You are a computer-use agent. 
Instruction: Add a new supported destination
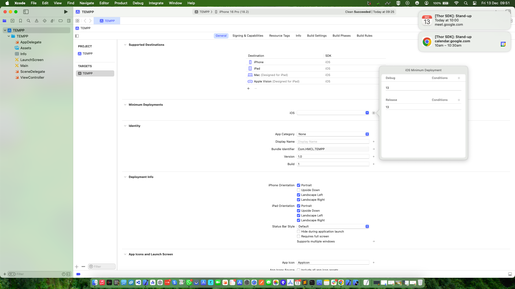(248, 88)
